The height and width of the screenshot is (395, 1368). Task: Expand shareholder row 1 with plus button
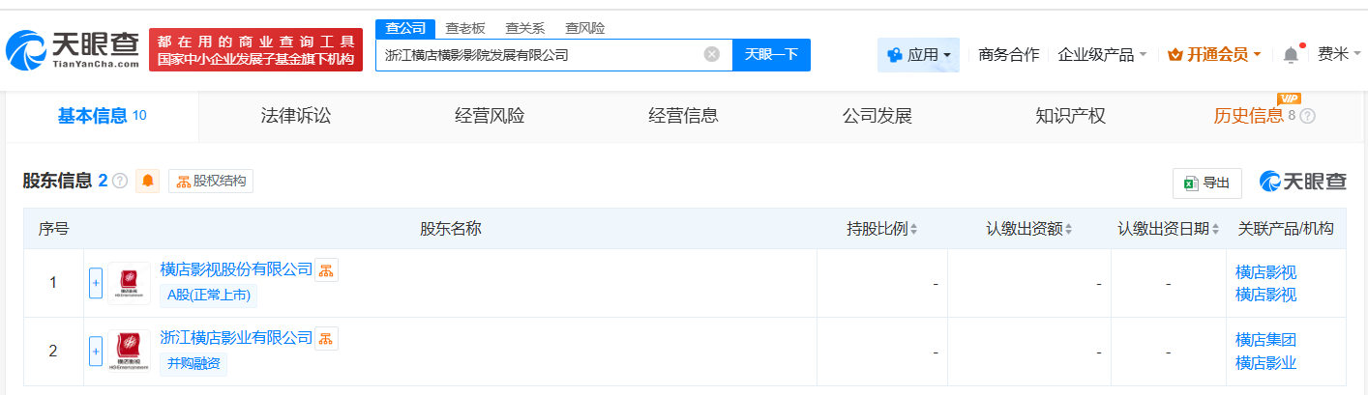tap(96, 283)
